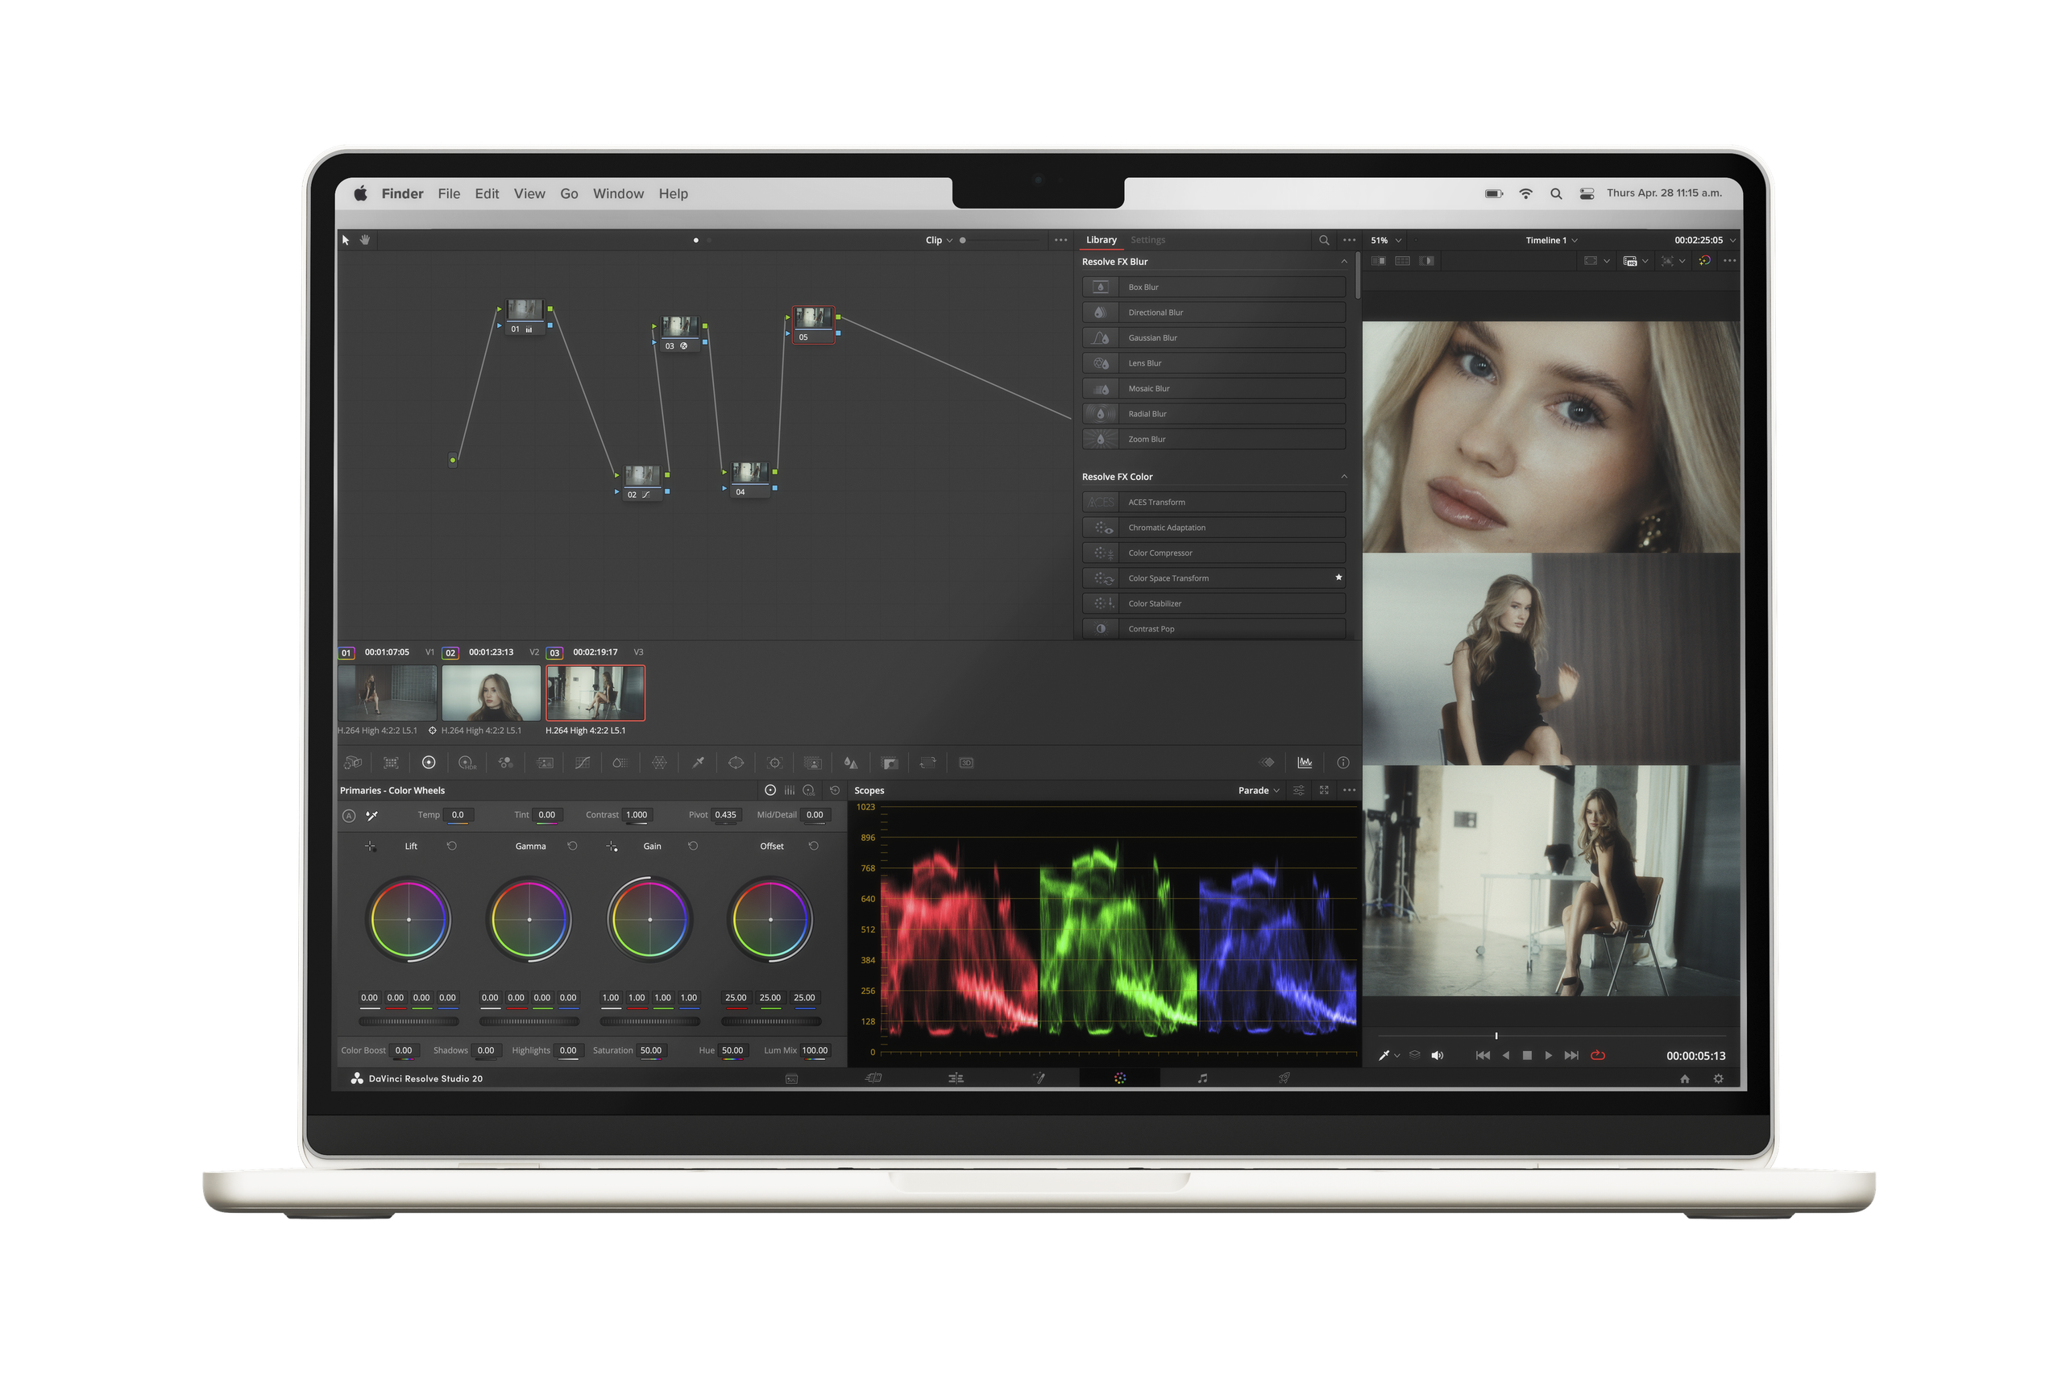
Task: Select the Color Wheels palette icon
Action: point(429,763)
